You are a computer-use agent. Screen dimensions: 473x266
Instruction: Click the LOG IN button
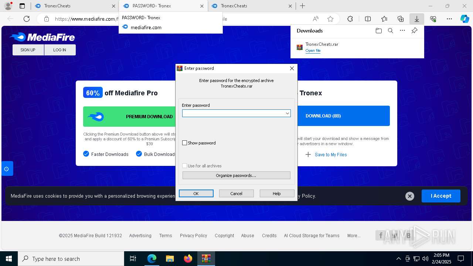[60, 50]
